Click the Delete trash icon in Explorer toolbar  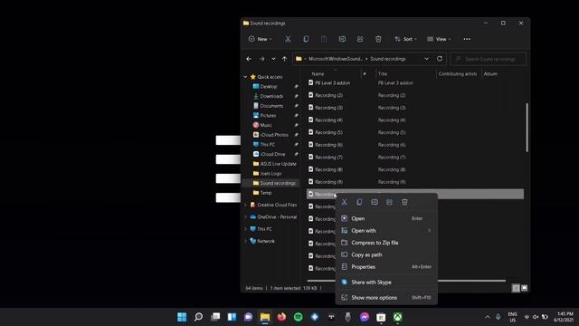click(378, 39)
